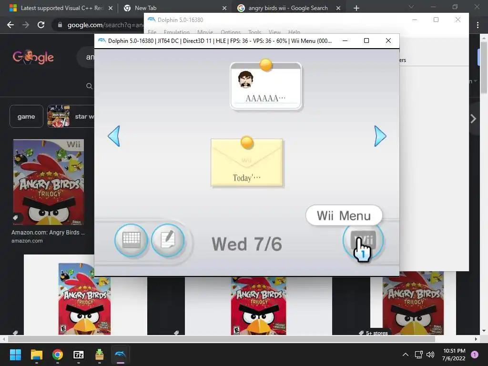This screenshot has width=488, height=366.
Task: Show hidden tray icons chevron
Action: click(406, 355)
